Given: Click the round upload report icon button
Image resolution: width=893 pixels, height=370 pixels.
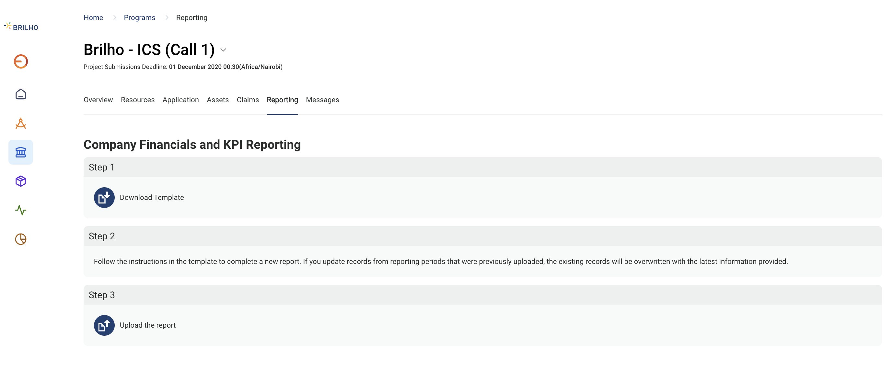Looking at the screenshot, I should [104, 325].
